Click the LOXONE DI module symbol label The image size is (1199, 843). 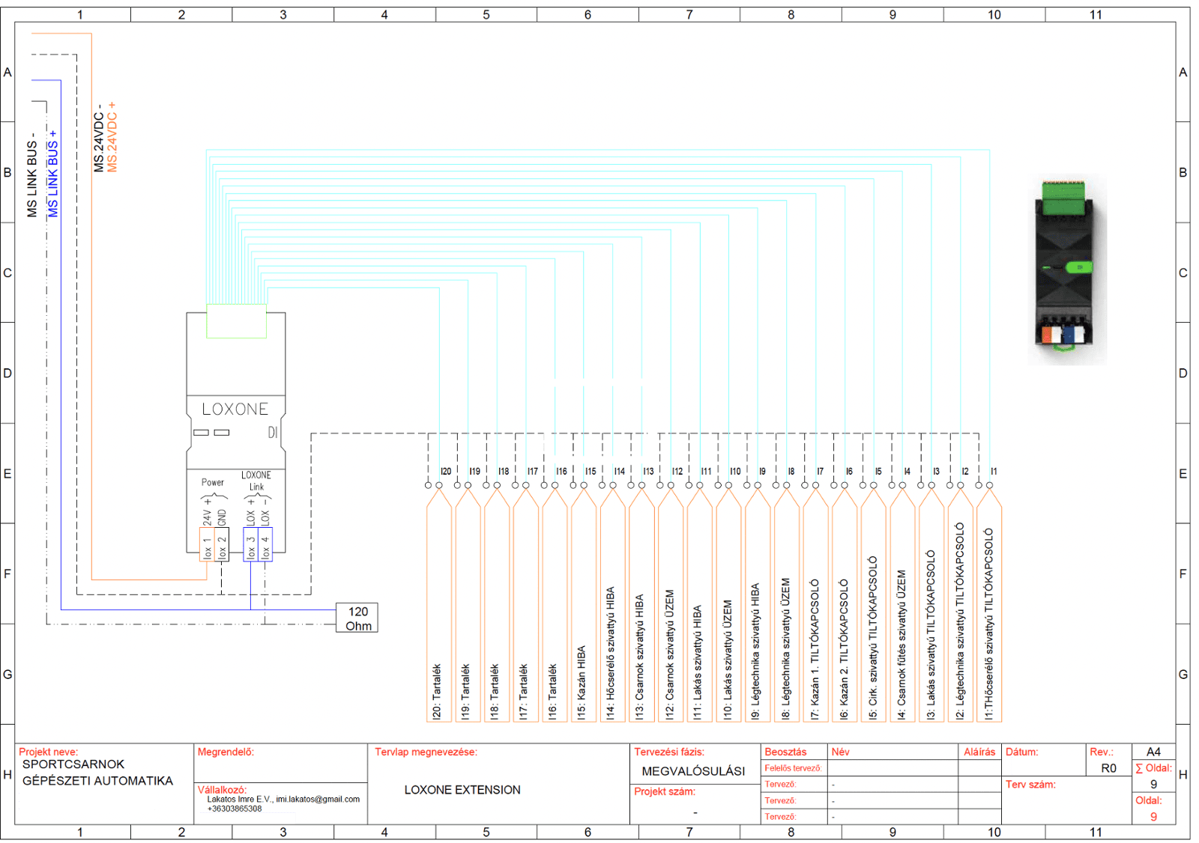(235, 410)
